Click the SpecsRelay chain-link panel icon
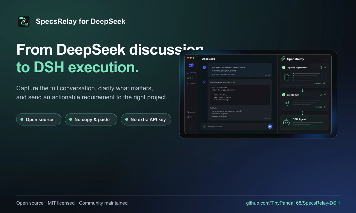Image resolution: width=356 pixels, height=213 pixels. pyautogui.click(x=283, y=59)
